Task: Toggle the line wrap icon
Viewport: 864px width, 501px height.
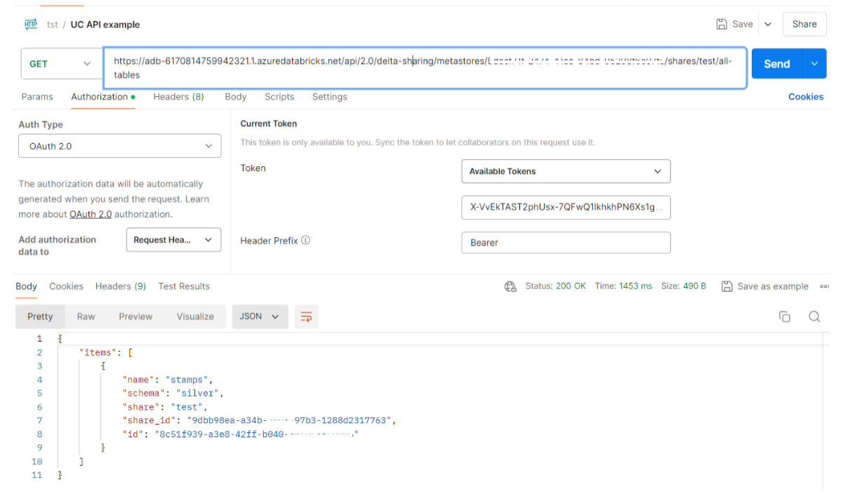Action: pos(306,316)
